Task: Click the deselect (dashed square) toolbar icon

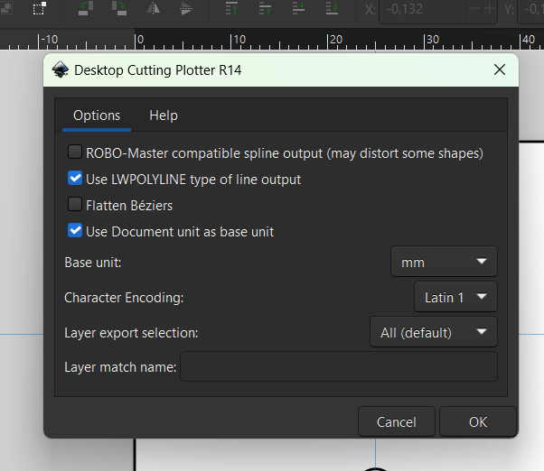Action: click(39, 8)
